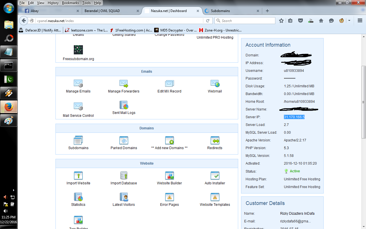This screenshot has width=366, height=229.
Task: Switch to the Subdomains browser tab
Action: point(232,11)
